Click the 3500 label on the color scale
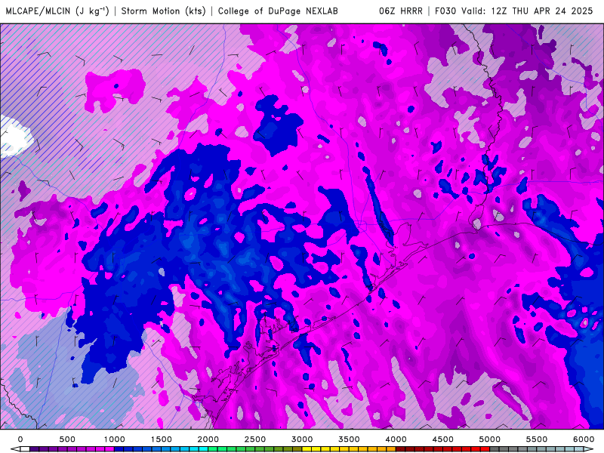Viewport: 604px width, 453px height. [x=349, y=439]
